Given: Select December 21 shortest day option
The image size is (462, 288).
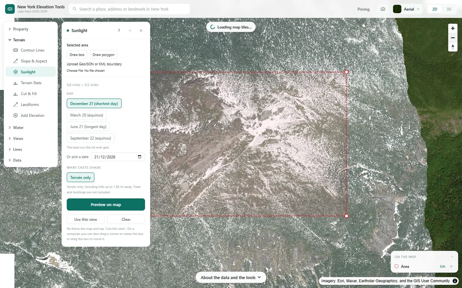Looking at the screenshot, I should [94, 103].
